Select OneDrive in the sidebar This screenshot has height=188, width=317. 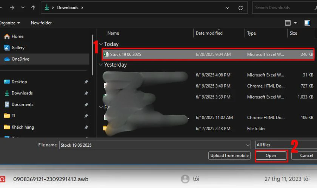click(x=20, y=59)
